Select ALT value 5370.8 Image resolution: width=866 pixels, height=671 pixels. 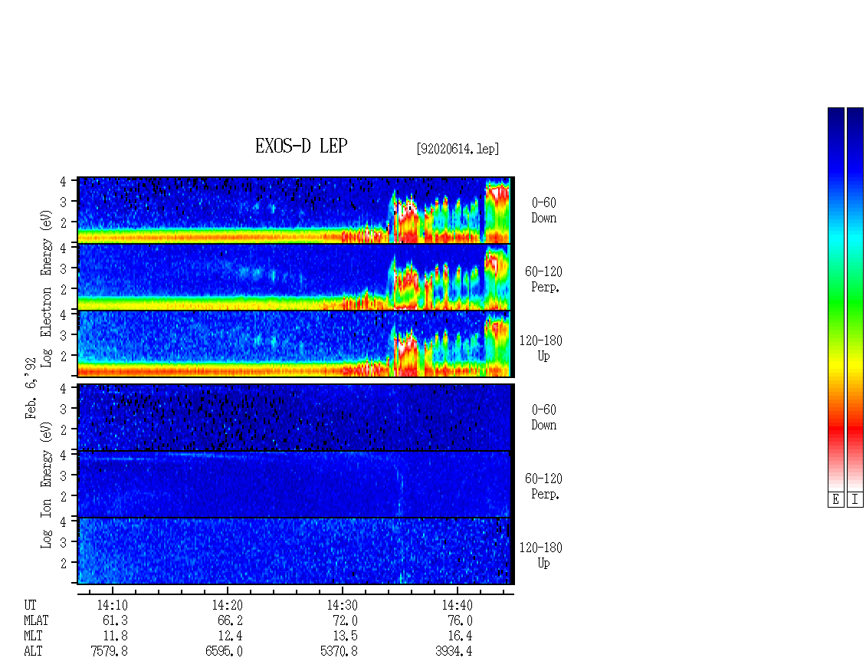coord(339,652)
